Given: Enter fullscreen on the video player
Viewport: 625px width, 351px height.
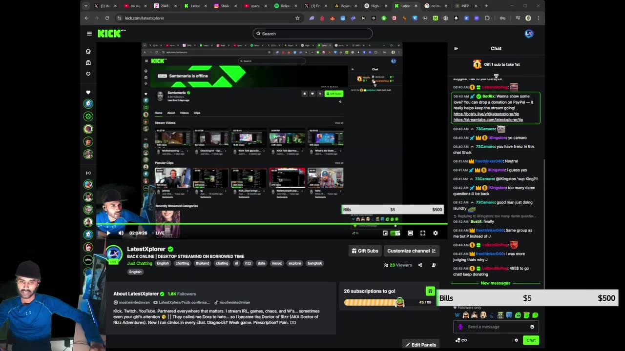Looking at the screenshot, I should (423, 233).
